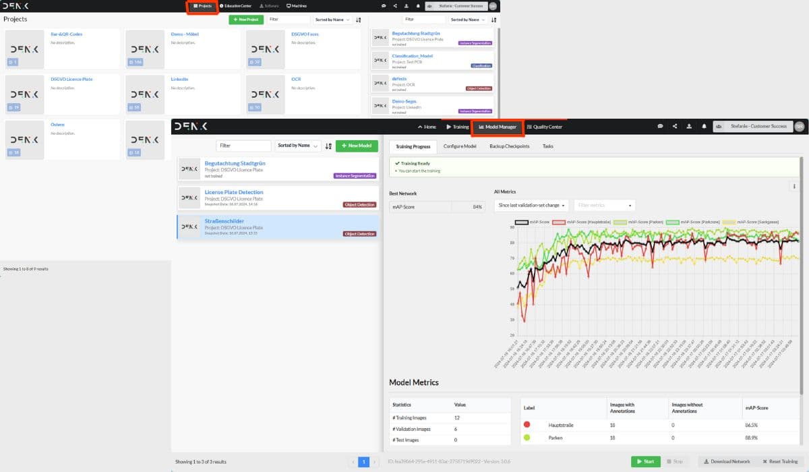Switch to the Configure Model tab

[x=460, y=146]
